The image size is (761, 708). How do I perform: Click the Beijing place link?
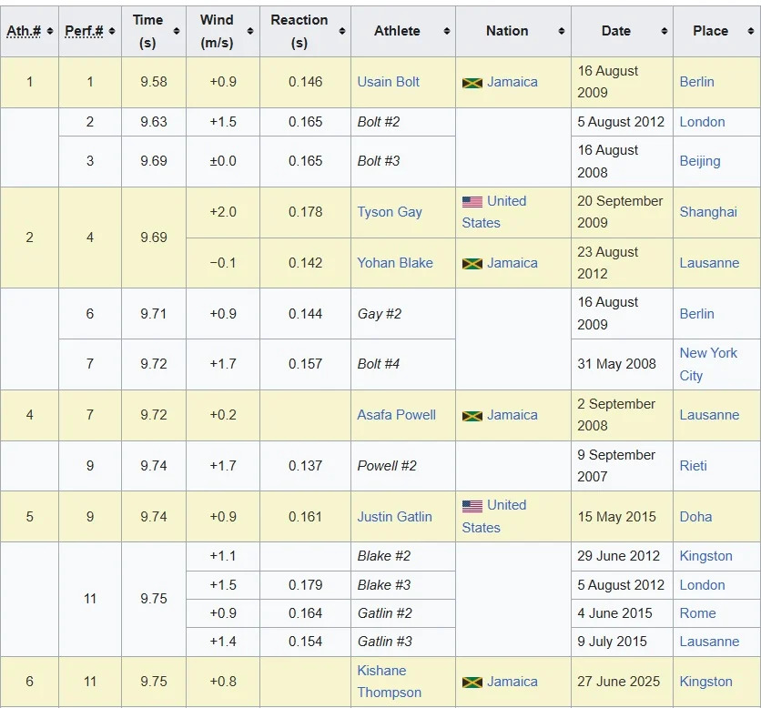(700, 161)
